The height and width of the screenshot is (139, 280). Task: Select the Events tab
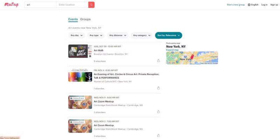pyautogui.click(x=73, y=19)
